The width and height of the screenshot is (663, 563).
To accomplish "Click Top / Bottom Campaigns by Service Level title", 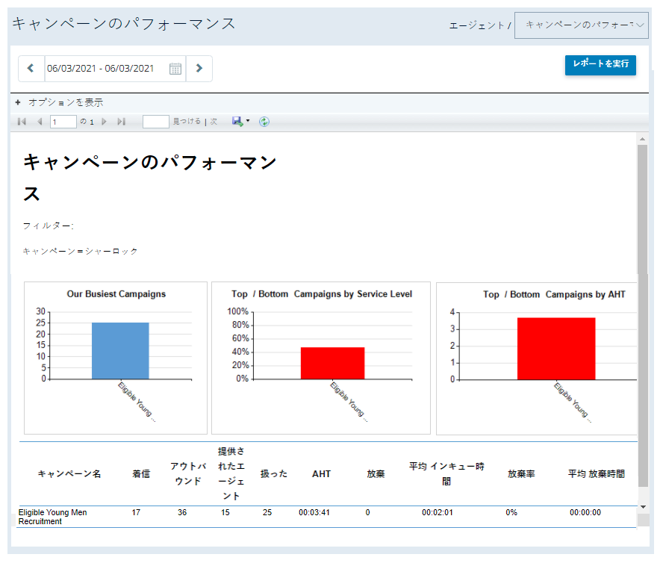I will pyautogui.click(x=322, y=294).
